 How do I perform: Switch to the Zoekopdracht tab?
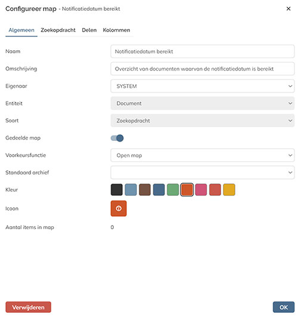point(58,30)
